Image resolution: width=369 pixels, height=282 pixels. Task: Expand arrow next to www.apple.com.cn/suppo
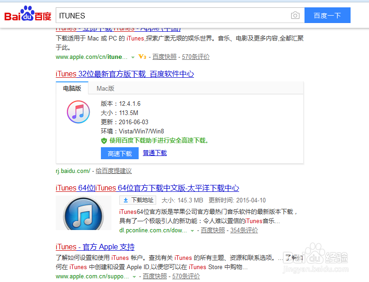tap(134, 277)
